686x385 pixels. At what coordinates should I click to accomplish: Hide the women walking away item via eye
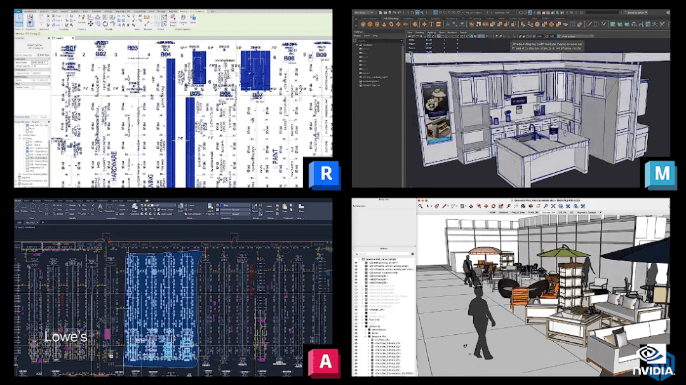pyautogui.click(x=356, y=266)
